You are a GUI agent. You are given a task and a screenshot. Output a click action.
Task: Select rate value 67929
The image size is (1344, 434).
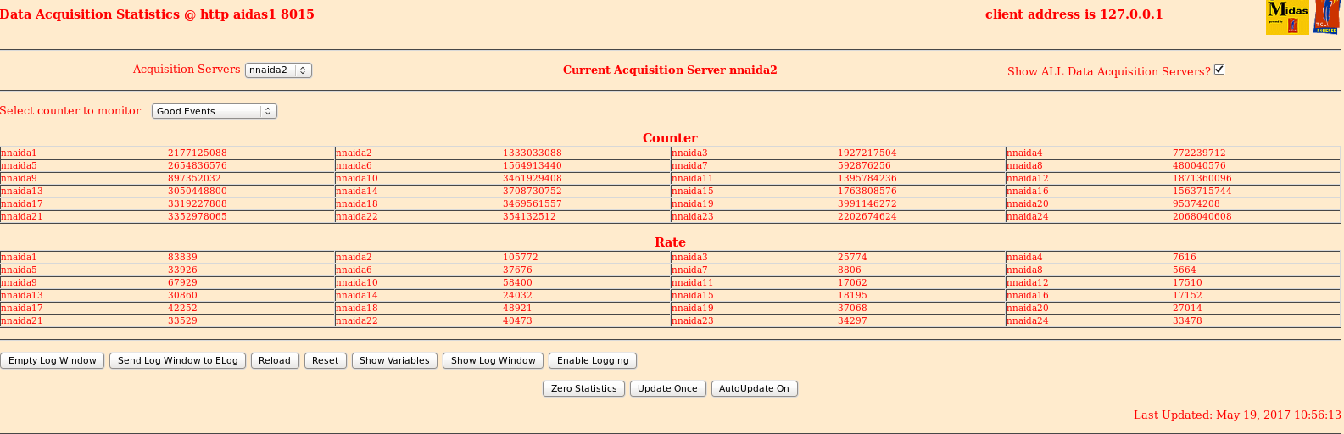click(x=182, y=283)
